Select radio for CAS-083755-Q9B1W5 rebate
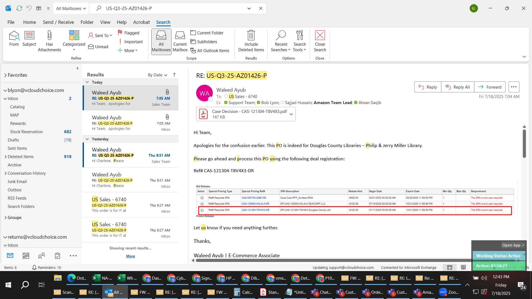The height and width of the screenshot is (299, 532). tap(202, 198)
